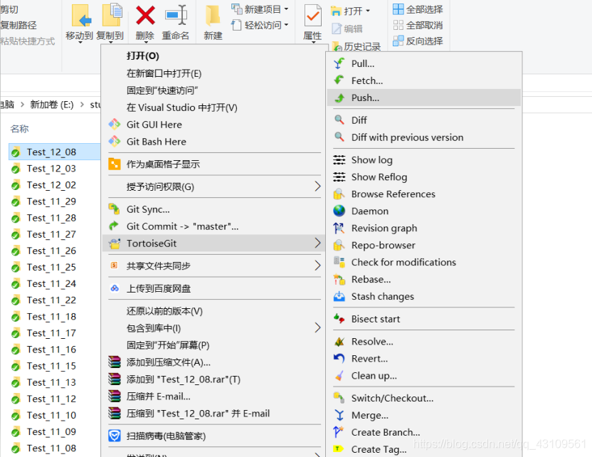592x457 pixels.
Task: Open the 打开 dropdown arrow in ribbon
Action: tap(368, 11)
